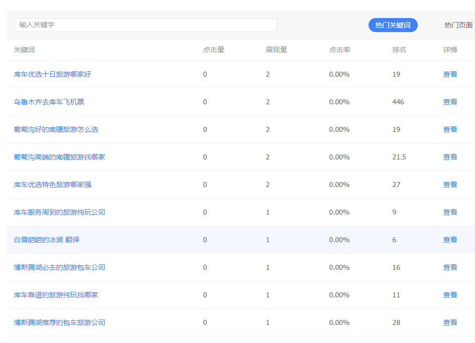Click ranking value 6 for 白雪皑皑的冰湖 翻译
The height and width of the screenshot is (343, 475).
(394, 240)
